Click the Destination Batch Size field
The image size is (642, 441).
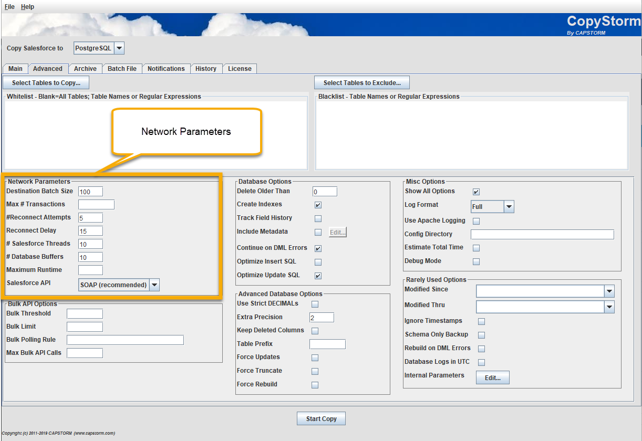pos(90,192)
